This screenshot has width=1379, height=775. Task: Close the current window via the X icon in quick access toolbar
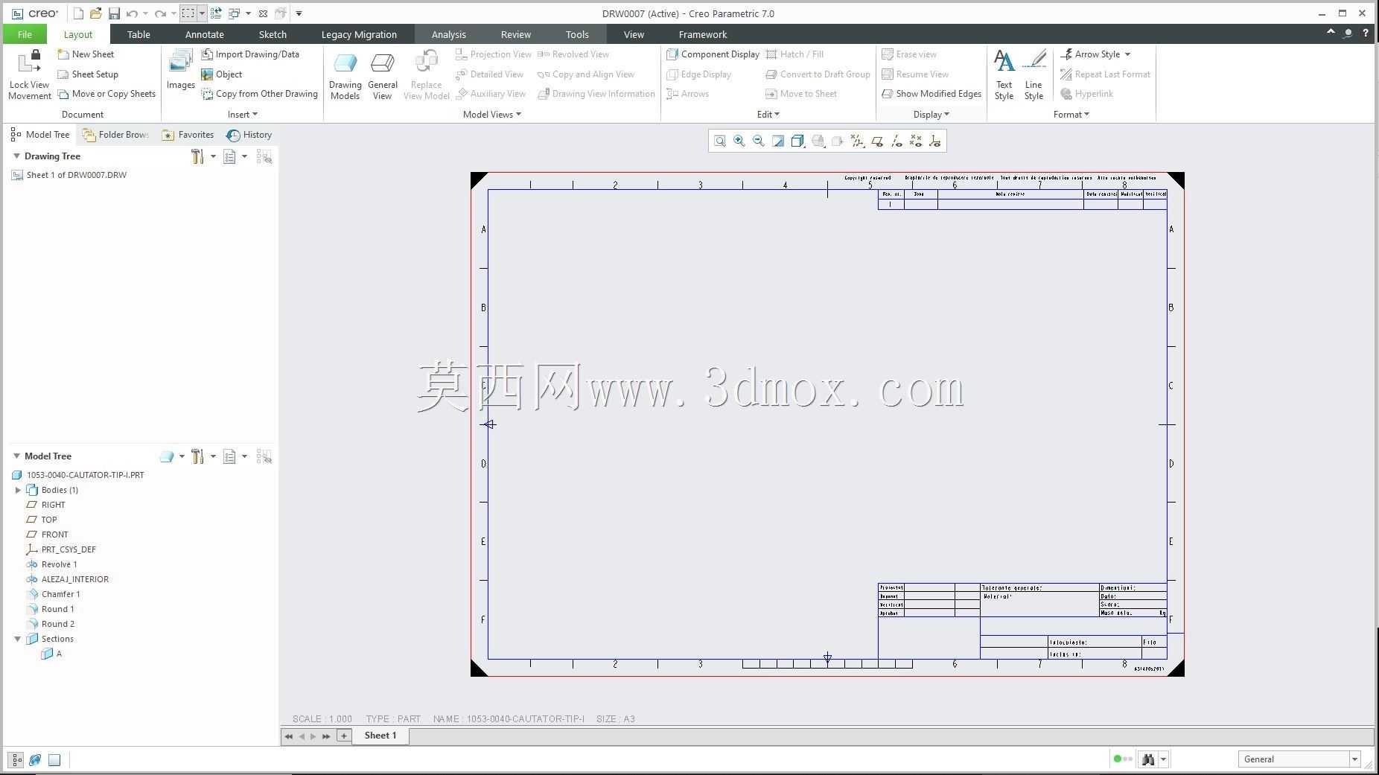[263, 13]
